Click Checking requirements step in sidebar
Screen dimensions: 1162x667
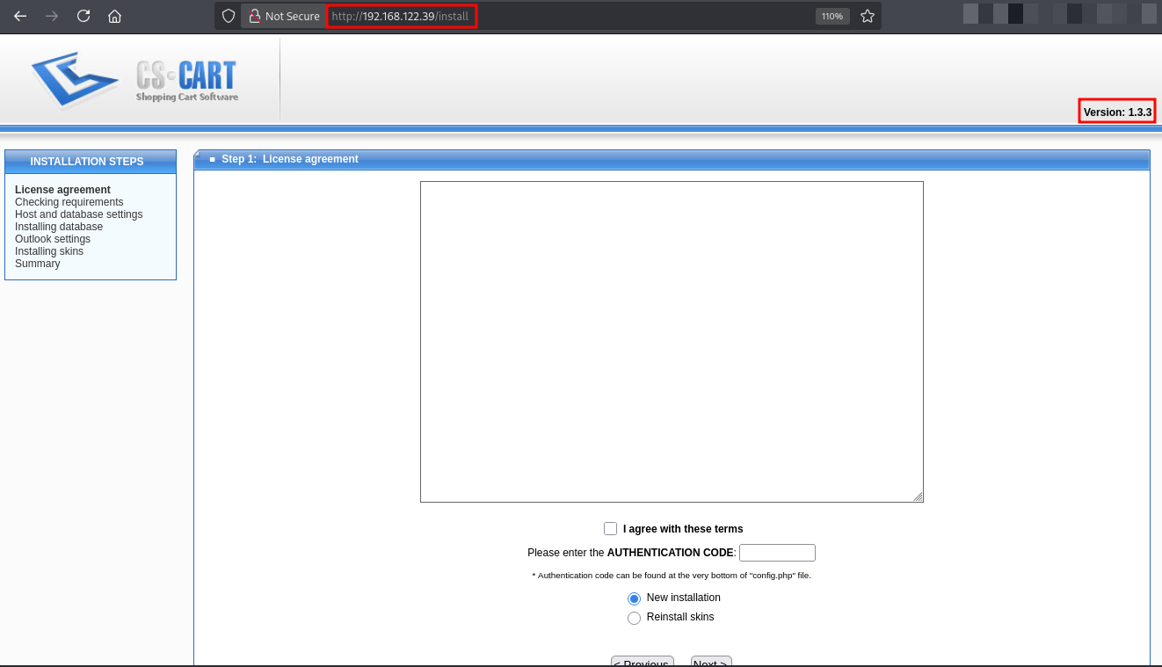69,202
